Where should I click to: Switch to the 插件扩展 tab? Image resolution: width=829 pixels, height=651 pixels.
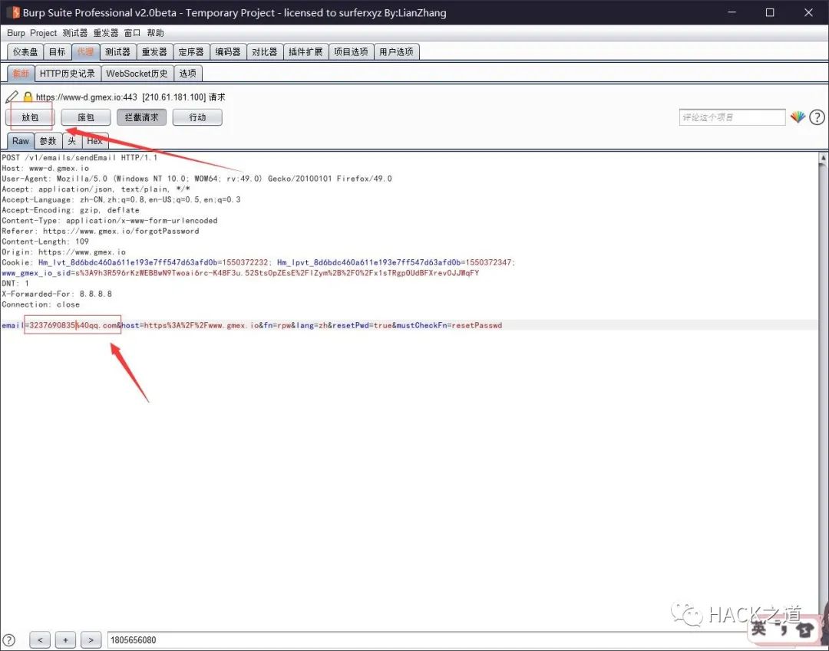pyautogui.click(x=306, y=51)
